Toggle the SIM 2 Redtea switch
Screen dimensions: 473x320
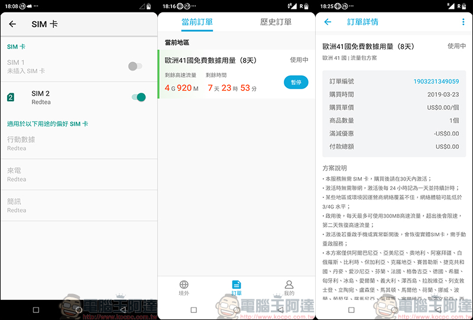coord(139,97)
